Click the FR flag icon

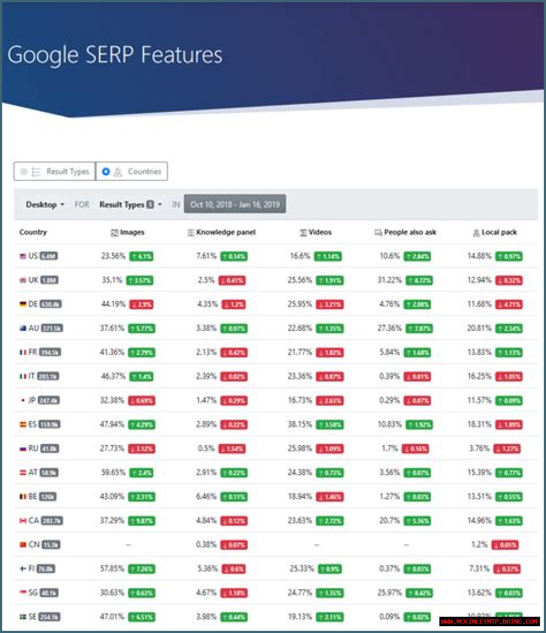[23, 352]
